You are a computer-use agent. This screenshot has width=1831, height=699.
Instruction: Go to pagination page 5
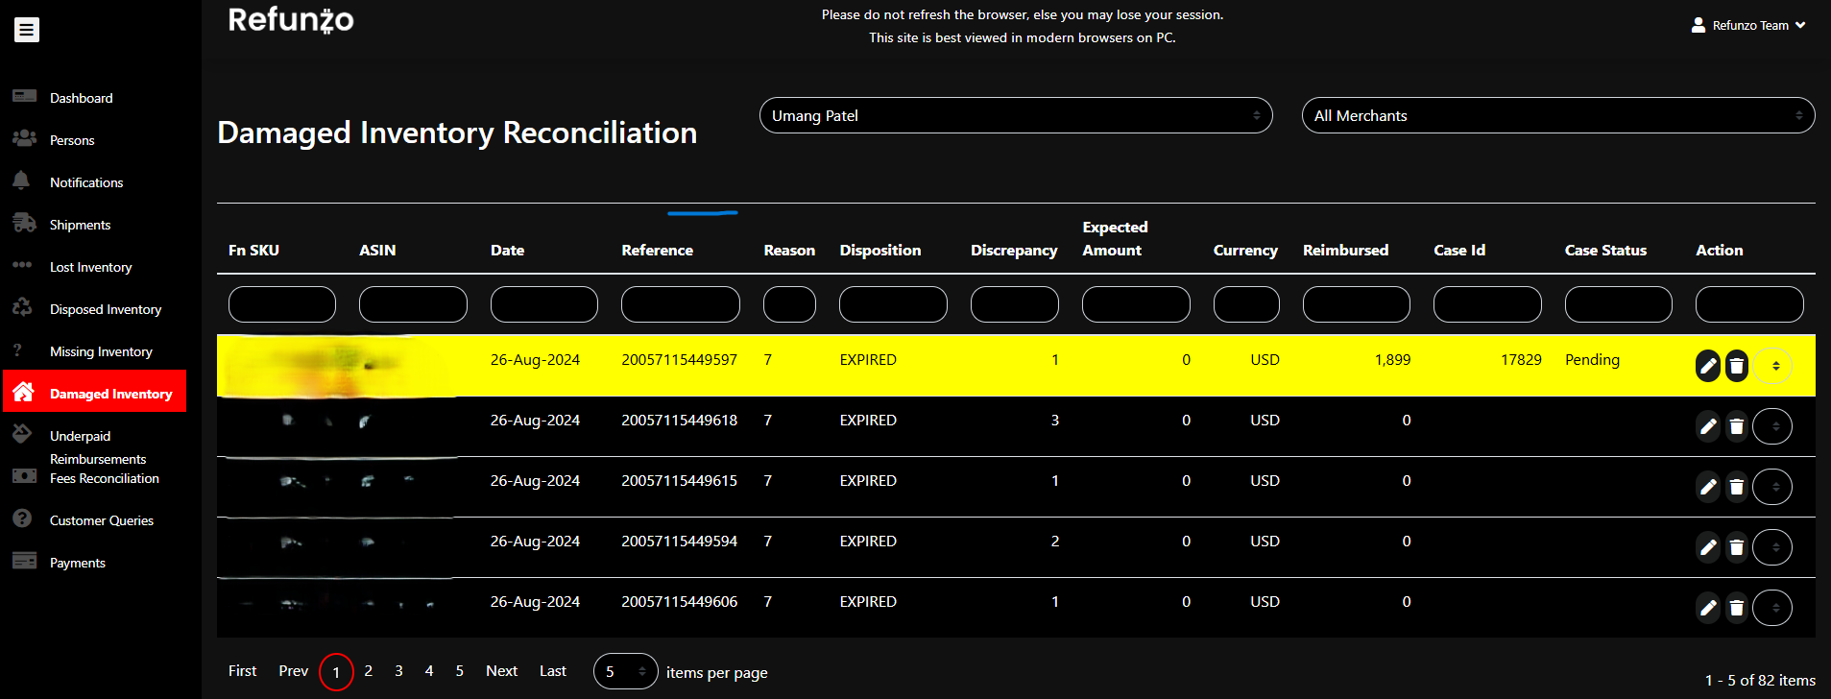coord(460,671)
